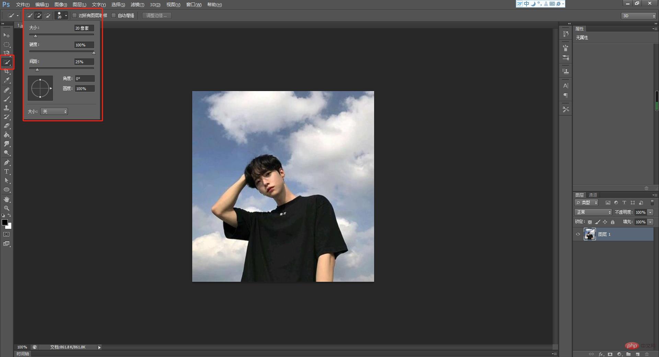Click the 角度 angle input field
Viewport: 659px width, 357px height.
click(x=85, y=79)
